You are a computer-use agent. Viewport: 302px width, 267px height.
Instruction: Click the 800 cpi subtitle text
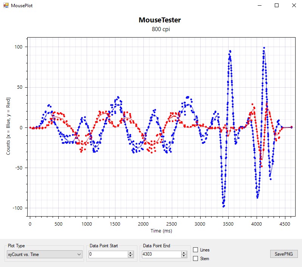click(x=160, y=29)
